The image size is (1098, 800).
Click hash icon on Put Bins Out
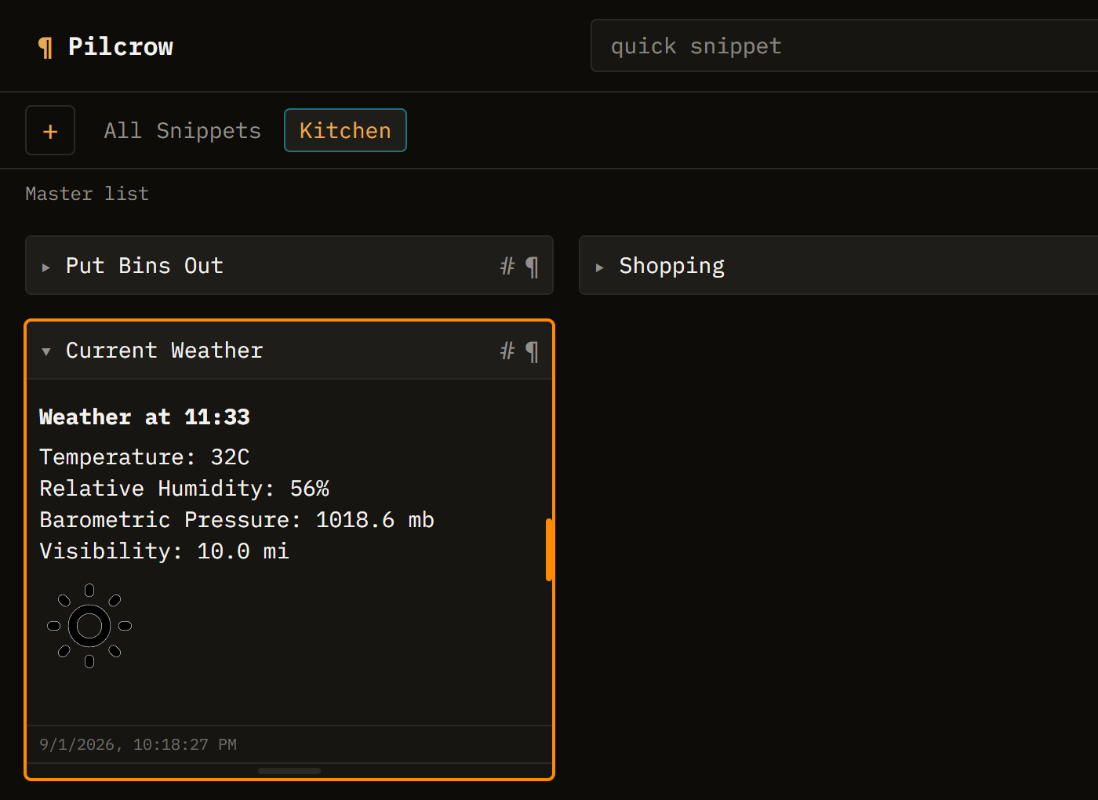507,266
